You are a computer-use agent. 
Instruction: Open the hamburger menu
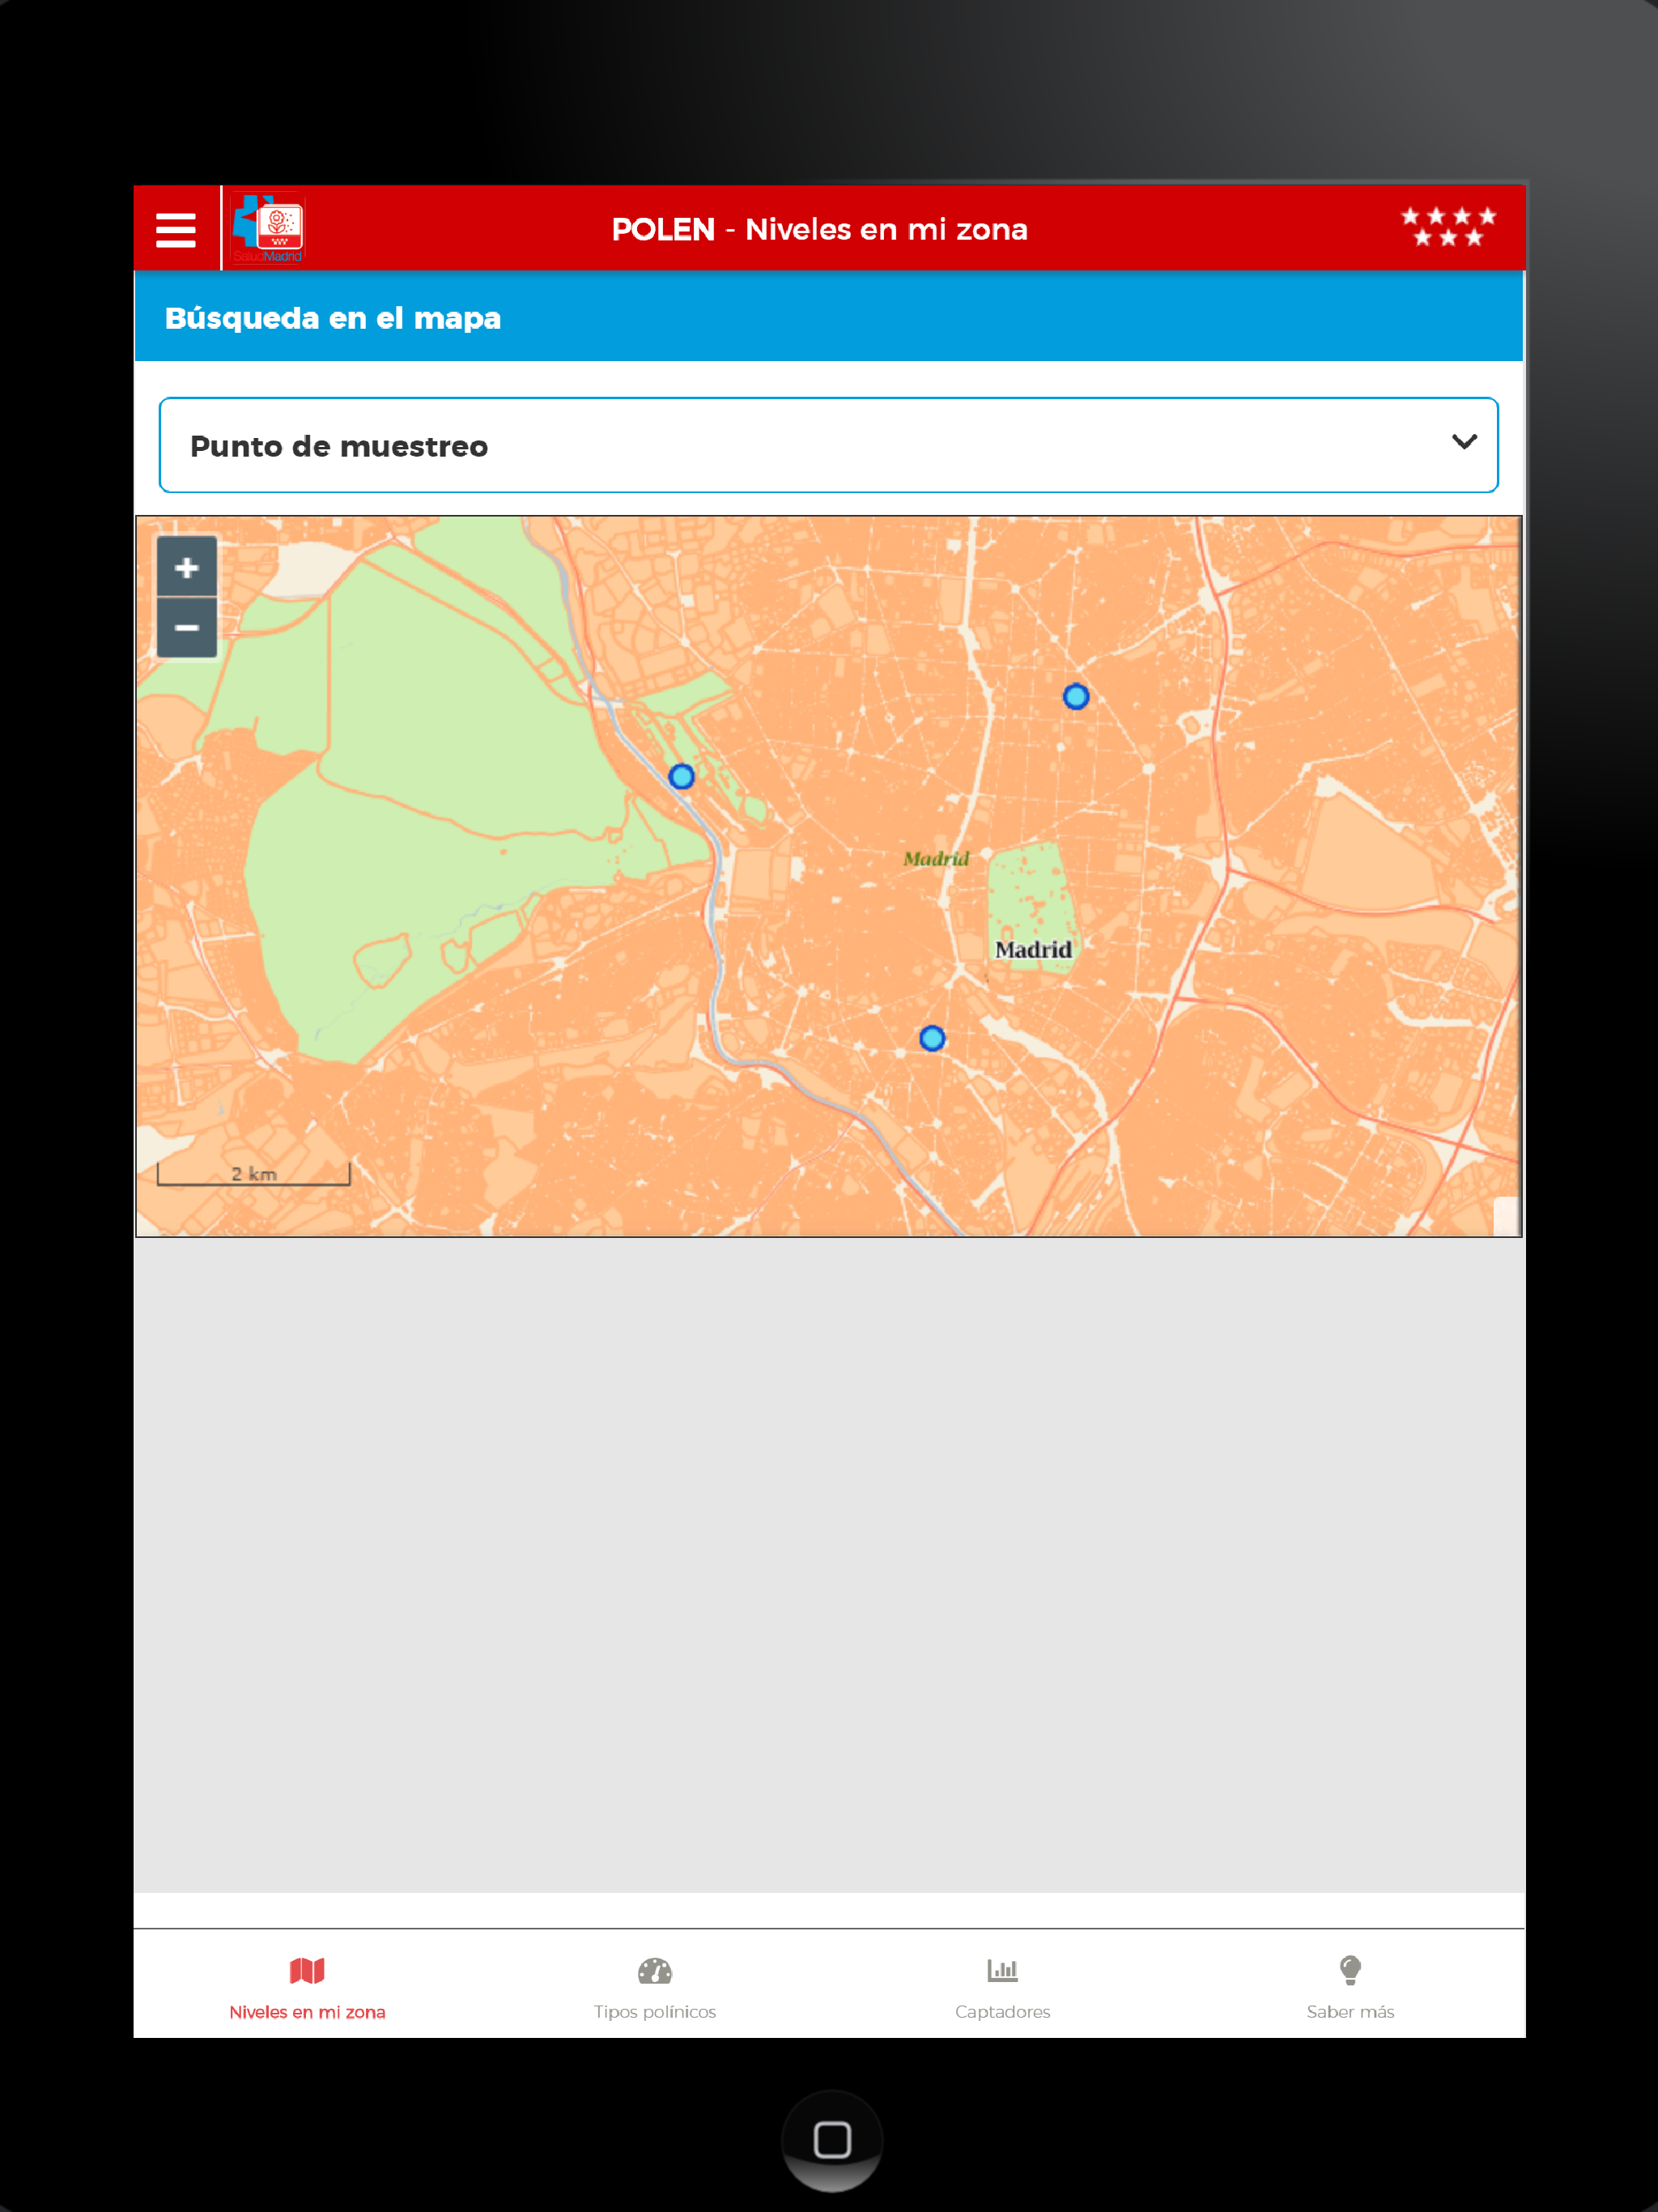[176, 230]
